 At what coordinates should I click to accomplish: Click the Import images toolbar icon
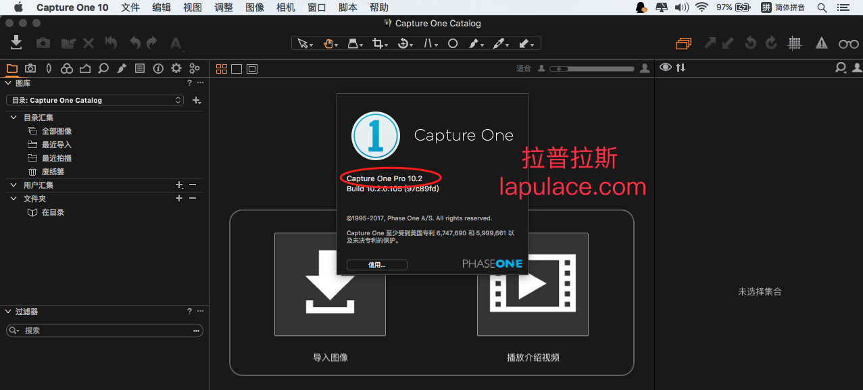pyautogui.click(x=16, y=43)
